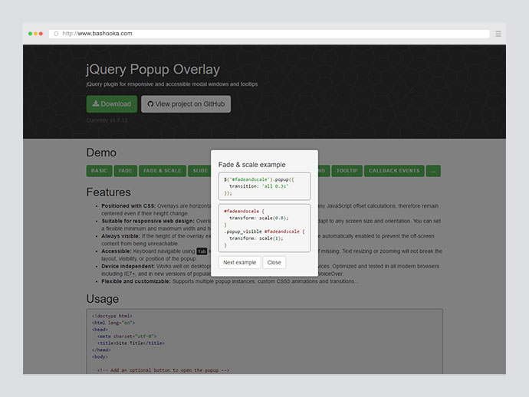Click the popup JavaScript code block

(264, 186)
